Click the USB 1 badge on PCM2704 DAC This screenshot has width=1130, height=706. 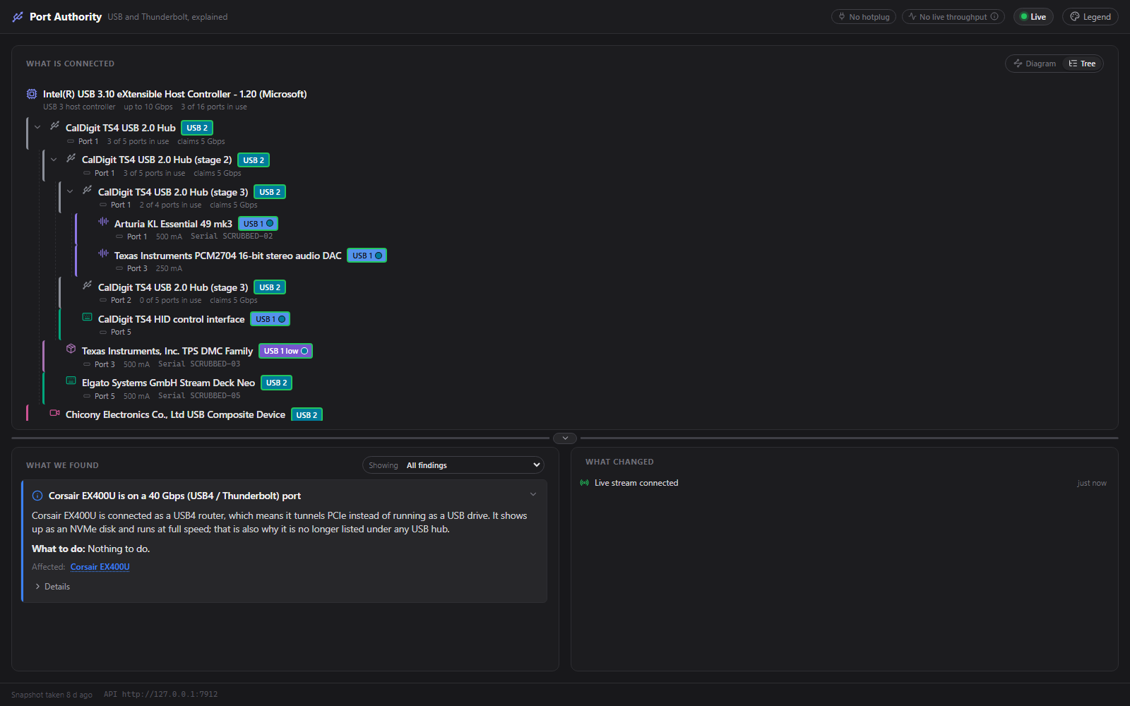(x=367, y=256)
